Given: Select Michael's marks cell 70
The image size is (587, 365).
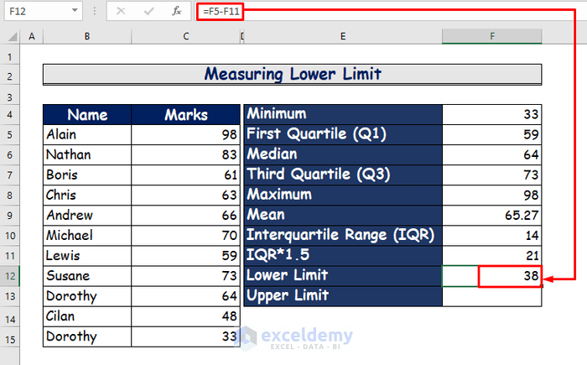Looking at the screenshot, I should (x=185, y=236).
